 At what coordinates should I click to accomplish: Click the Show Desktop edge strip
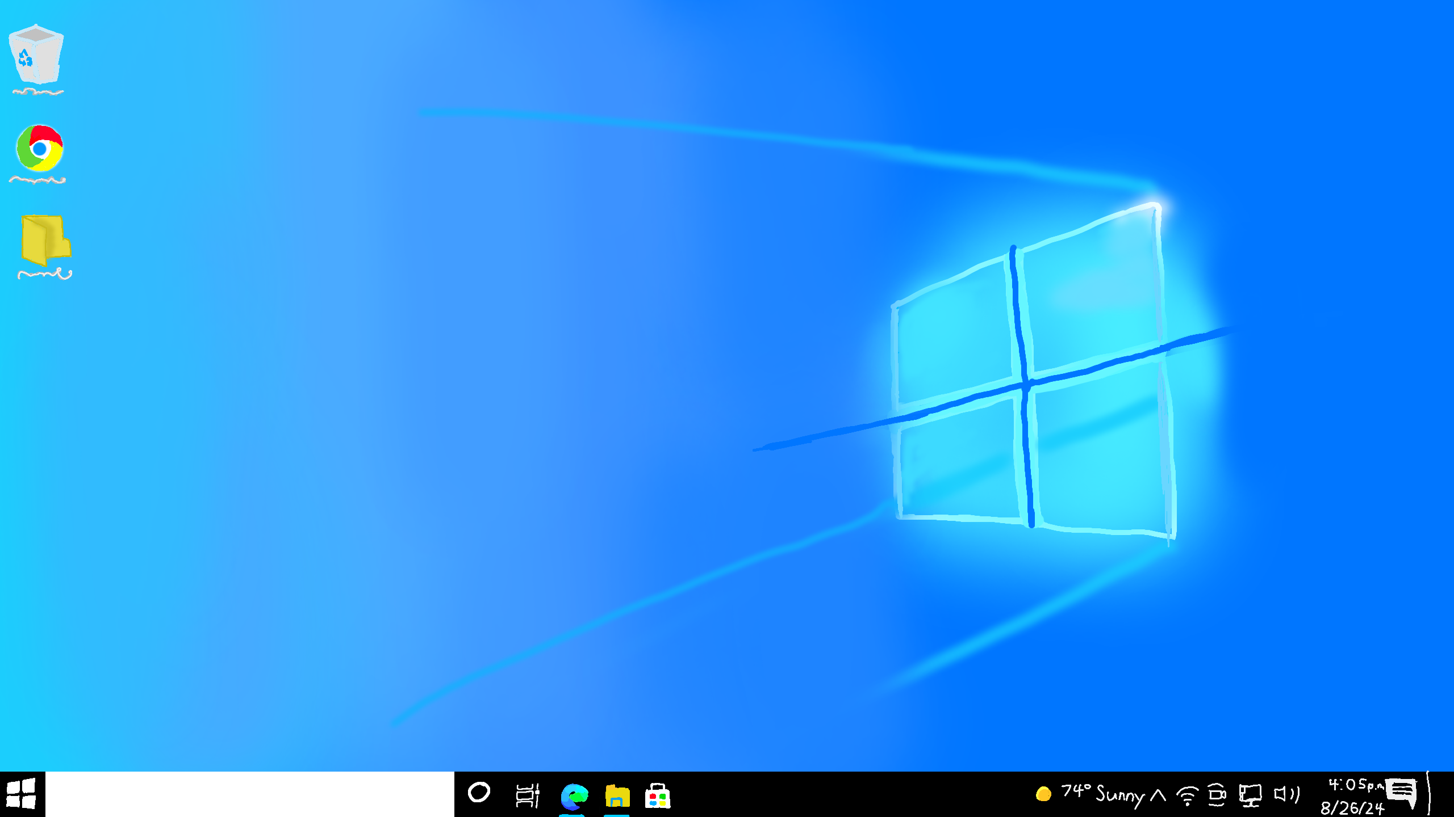click(1430, 794)
